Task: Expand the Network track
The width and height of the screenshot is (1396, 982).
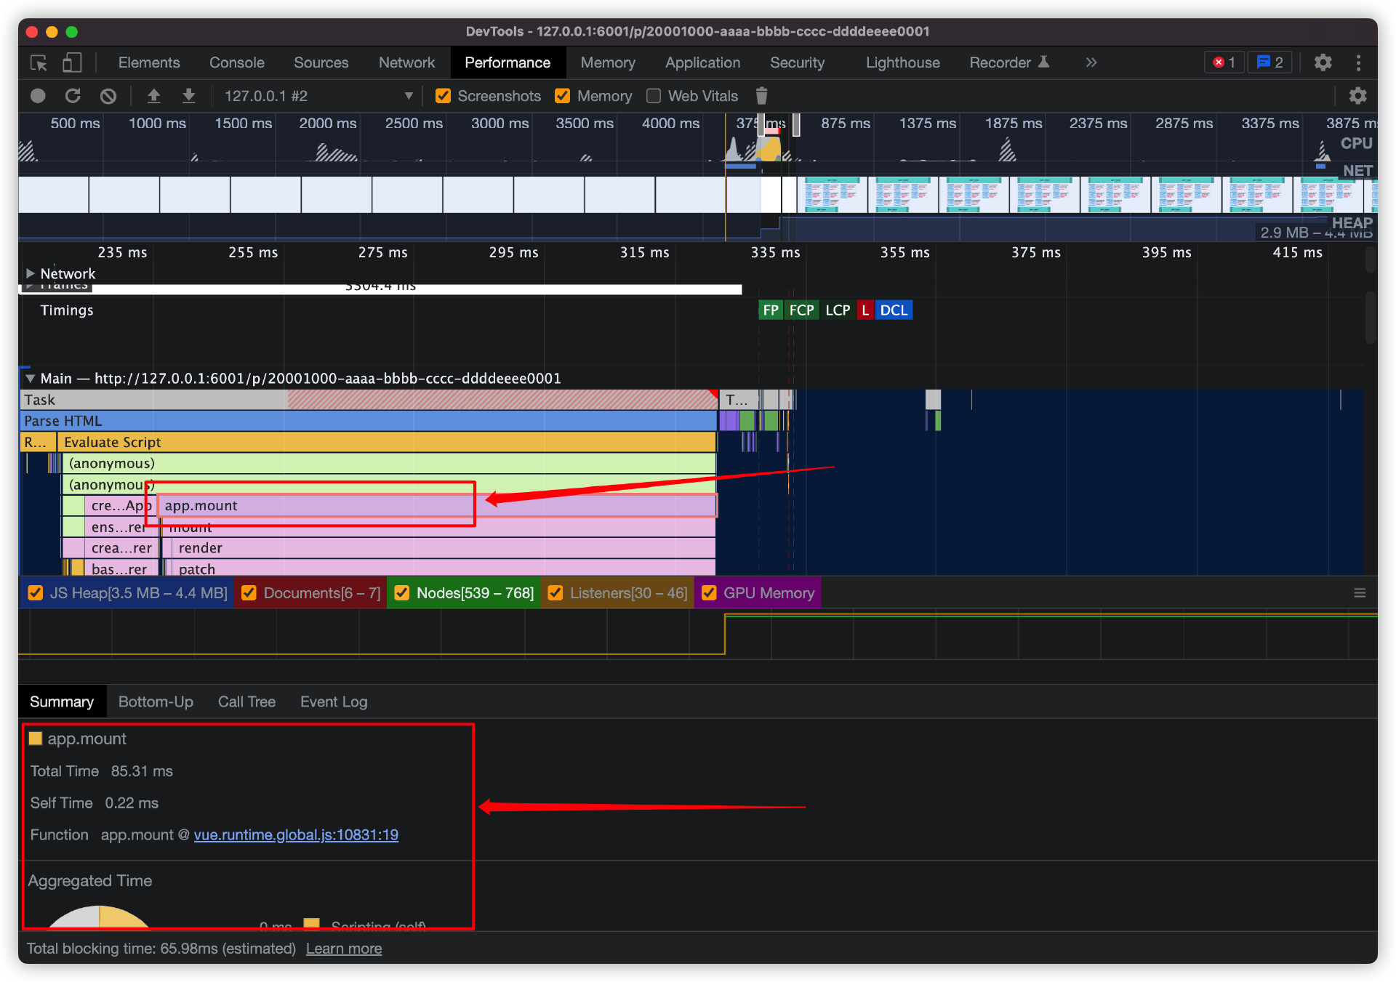Action: pyautogui.click(x=31, y=273)
